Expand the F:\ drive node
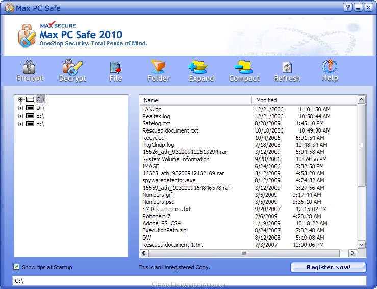Viewport: 377px width, 289px height. tap(21, 124)
